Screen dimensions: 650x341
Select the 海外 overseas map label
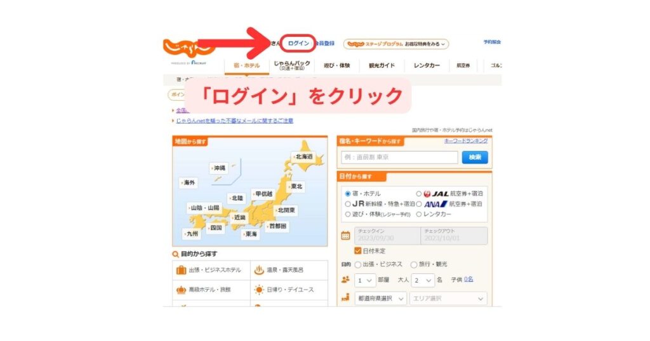(x=189, y=183)
